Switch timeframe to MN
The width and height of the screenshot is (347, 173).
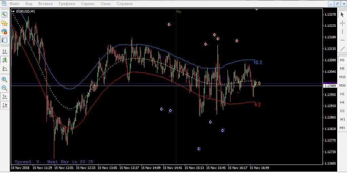[342, 128]
